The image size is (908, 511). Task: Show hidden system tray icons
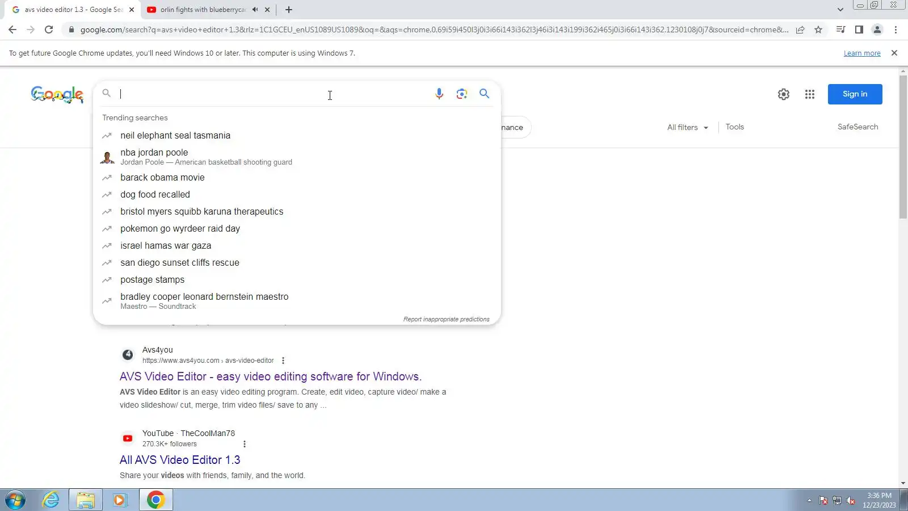(809, 500)
